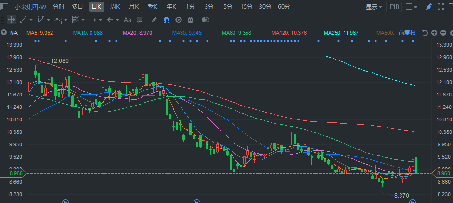This screenshot has height=203, width=453.
Task: Select the arrow annotation tool
Action: pyautogui.click(x=110, y=20)
